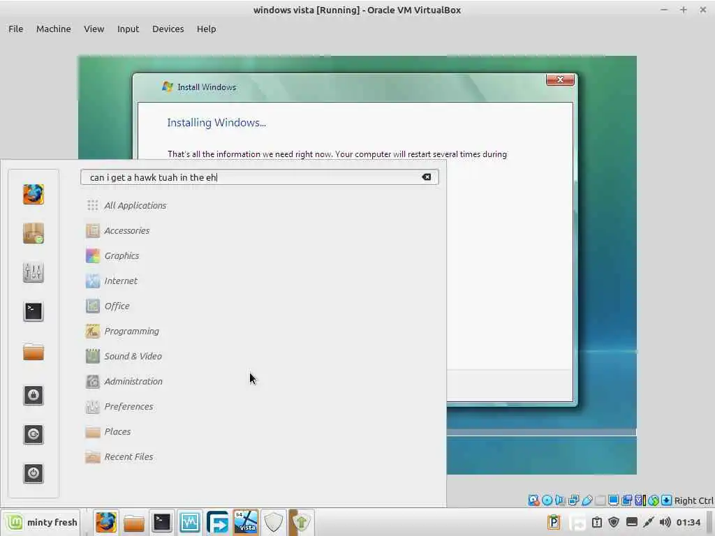The height and width of the screenshot is (536, 715).
Task: Click the grey shield icon in the taskbar
Action: coord(274,522)
